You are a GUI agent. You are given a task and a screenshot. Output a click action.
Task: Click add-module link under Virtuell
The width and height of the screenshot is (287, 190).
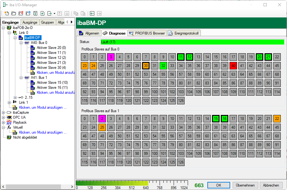(43, 132)
